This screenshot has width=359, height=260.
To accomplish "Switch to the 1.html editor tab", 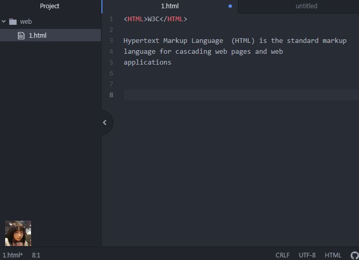I will [x=170, y=6].
